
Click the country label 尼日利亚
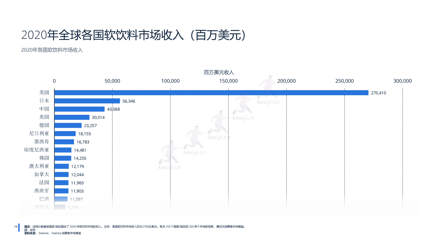[39, 134]
